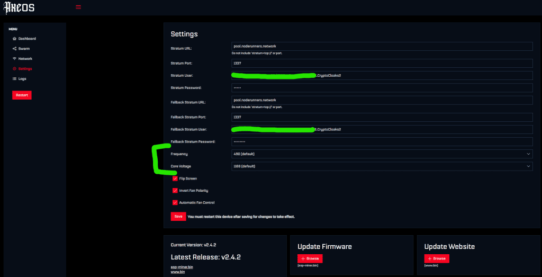
Task: Open the Core Voltage dropdown
Action: click(x=382, y=166)
